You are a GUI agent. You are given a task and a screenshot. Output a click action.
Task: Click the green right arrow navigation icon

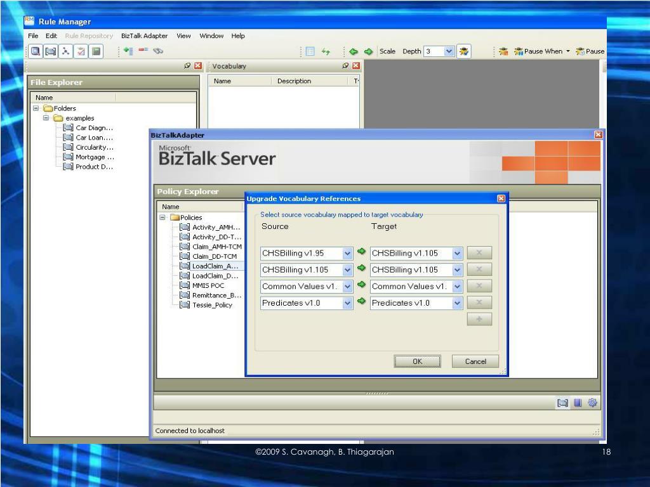[368, 51]
